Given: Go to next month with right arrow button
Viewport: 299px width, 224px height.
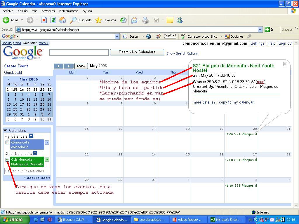Looking at the screenshot, I should click(69, 66).
